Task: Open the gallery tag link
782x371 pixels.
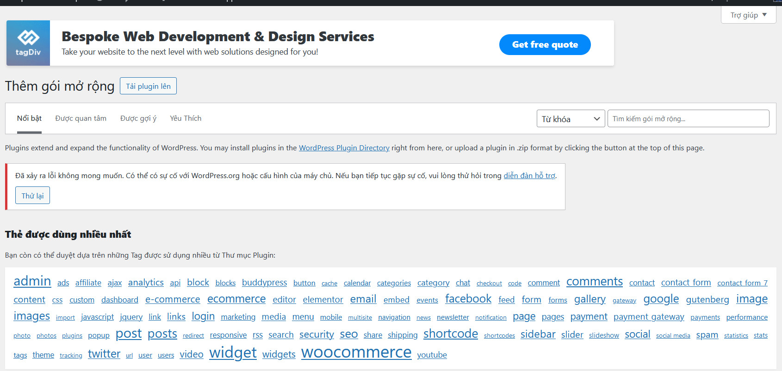Action: pos(590,299)
